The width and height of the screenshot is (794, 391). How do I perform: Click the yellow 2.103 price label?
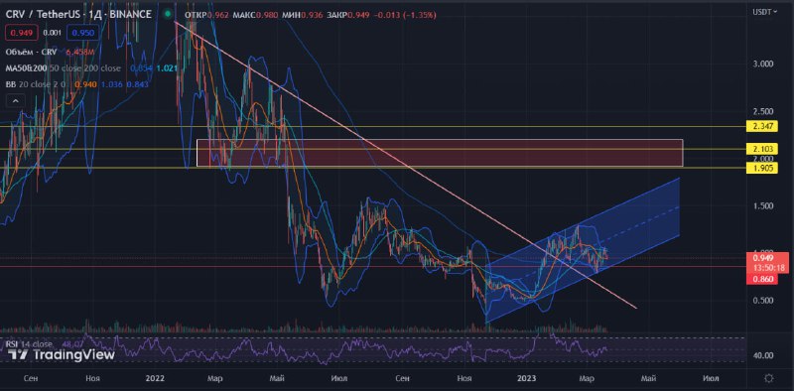762,148
